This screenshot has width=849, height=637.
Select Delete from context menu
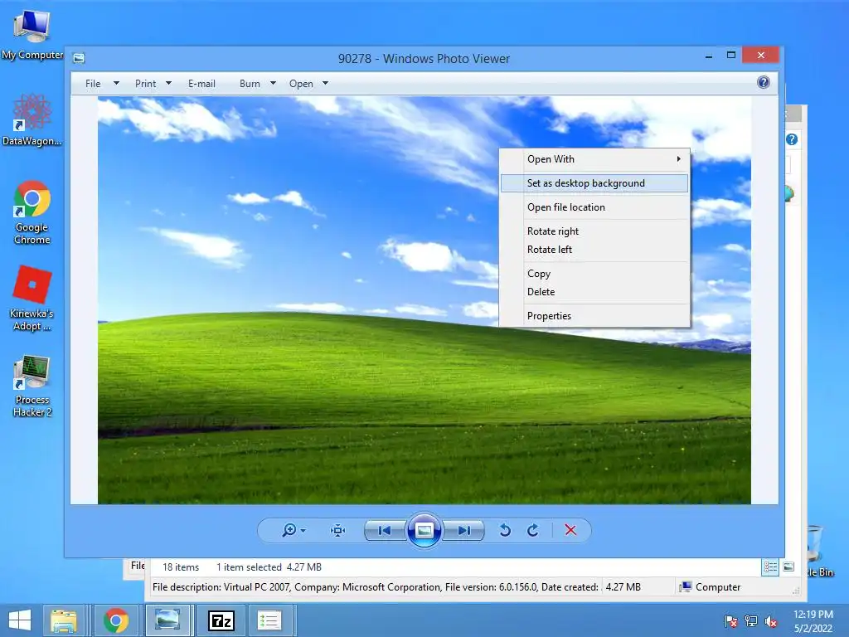pyautogui.click(x=594, y=292)
